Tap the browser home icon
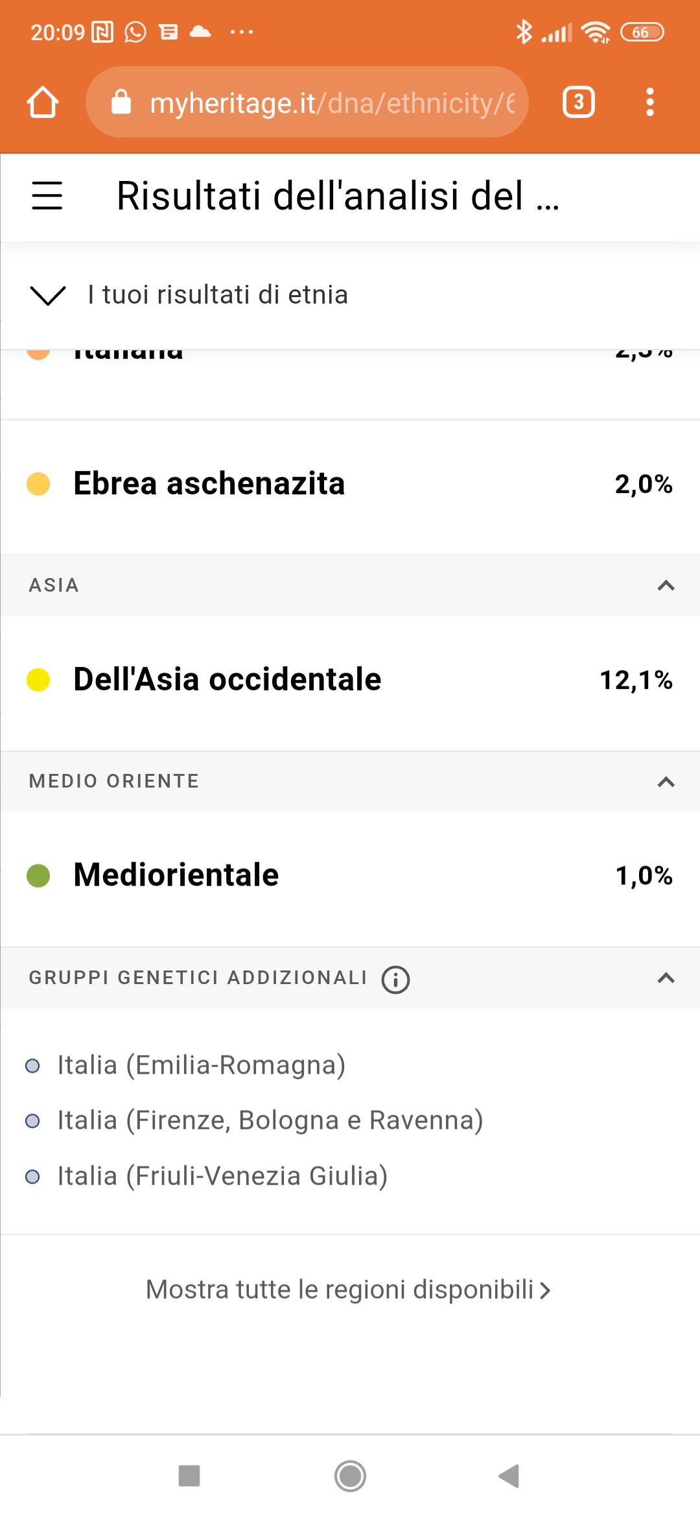 click(43, 102)
